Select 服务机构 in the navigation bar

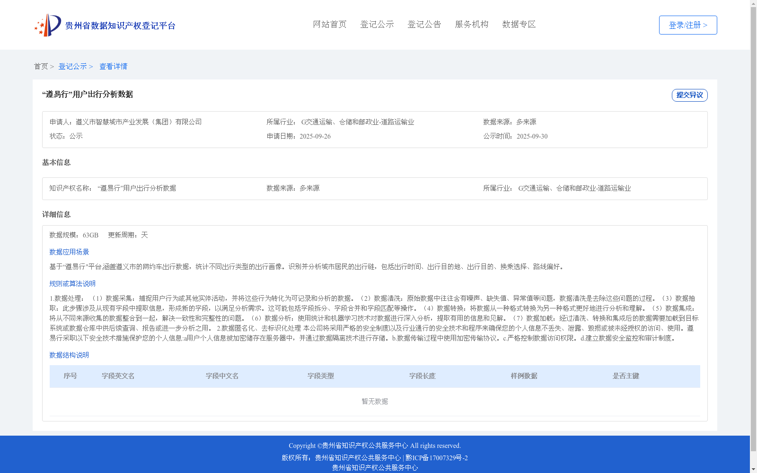pos(472,25)
